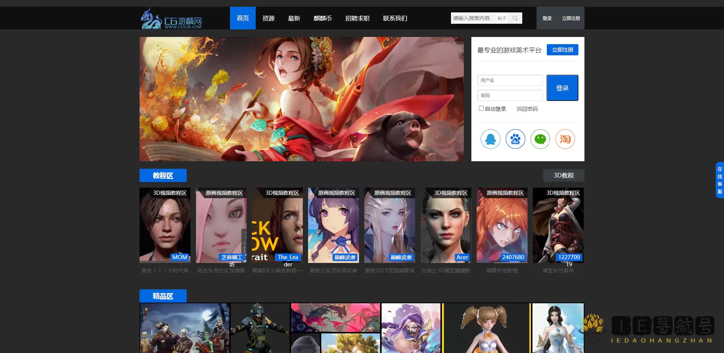Click the search magnifier icon
Screen dimensions: 724x353
[515, 18]
